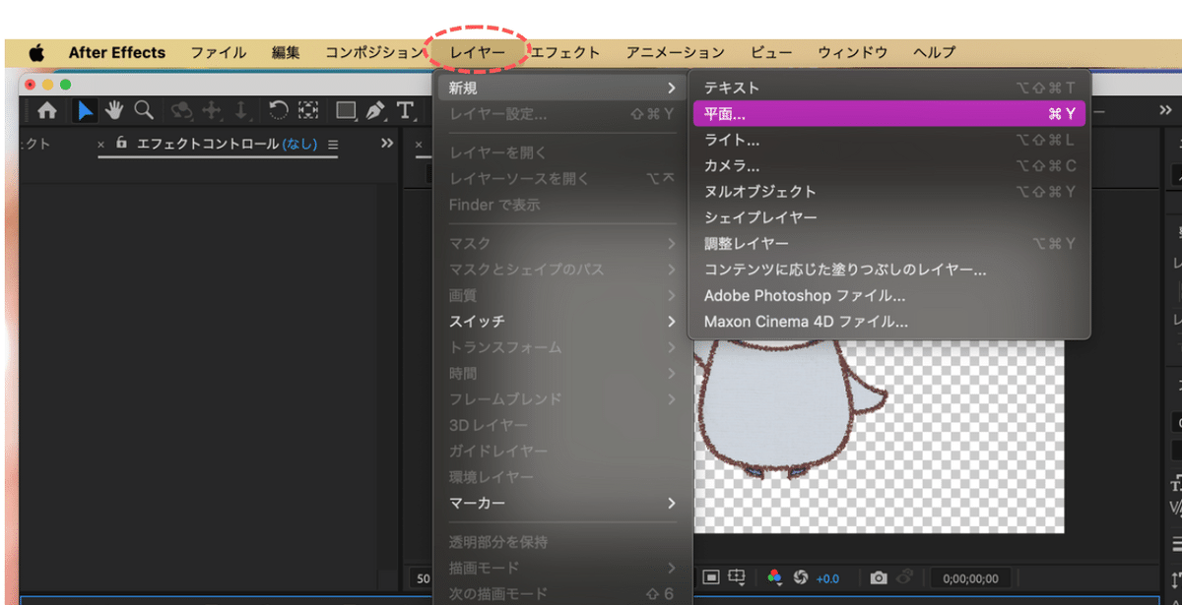
Task: Choose カメラ... from the submenu
Action: coord(889,165)
